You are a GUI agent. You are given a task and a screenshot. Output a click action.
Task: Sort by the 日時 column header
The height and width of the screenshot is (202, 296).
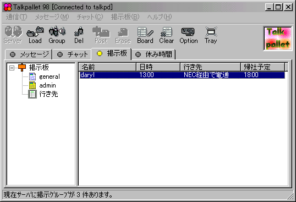point(158,67)
